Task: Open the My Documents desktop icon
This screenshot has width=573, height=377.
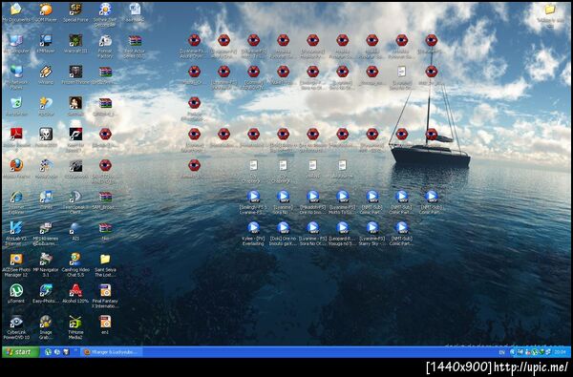Action: tap(16, 12)
